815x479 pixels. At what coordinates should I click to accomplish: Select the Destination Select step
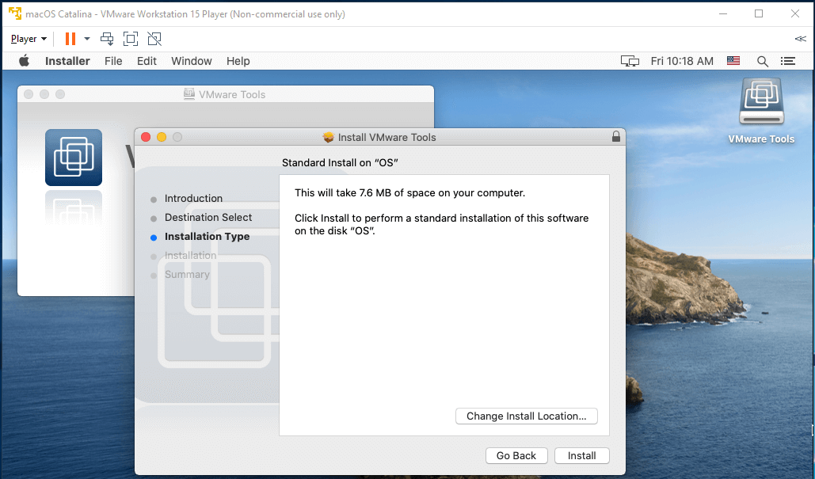point(208,217)
